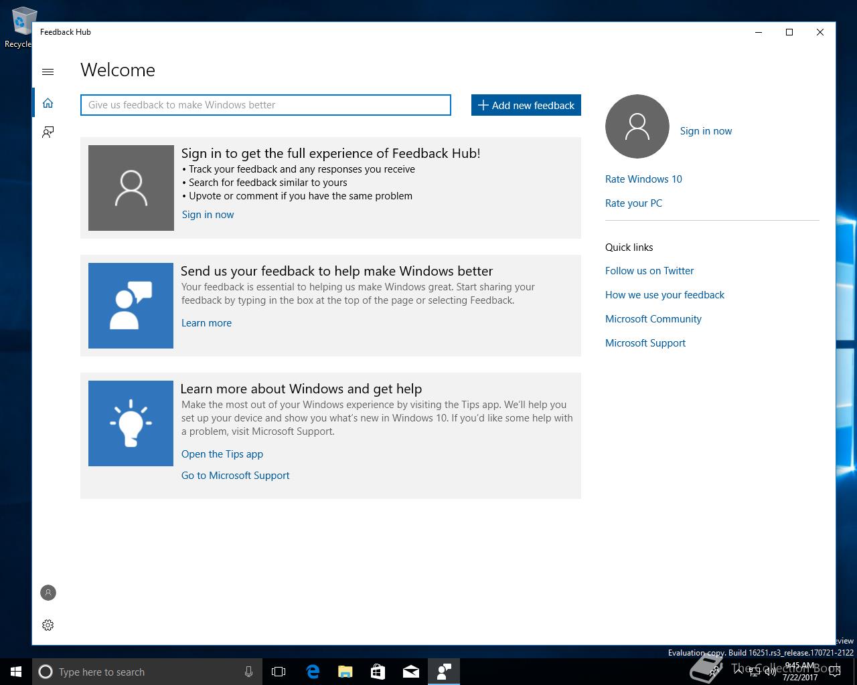The image size is (857, 685).
Task: Click Feedback Hub icon in taskbar
Action: pyautogui.click(x=444, y=672)
